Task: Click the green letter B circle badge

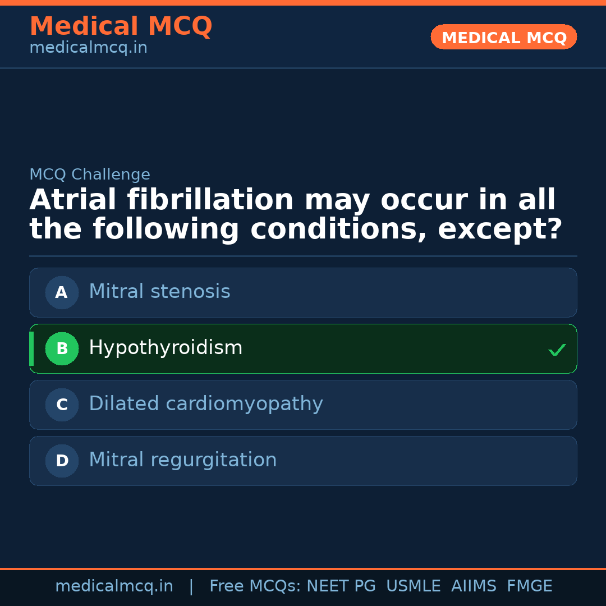Action: click(62, 348)
